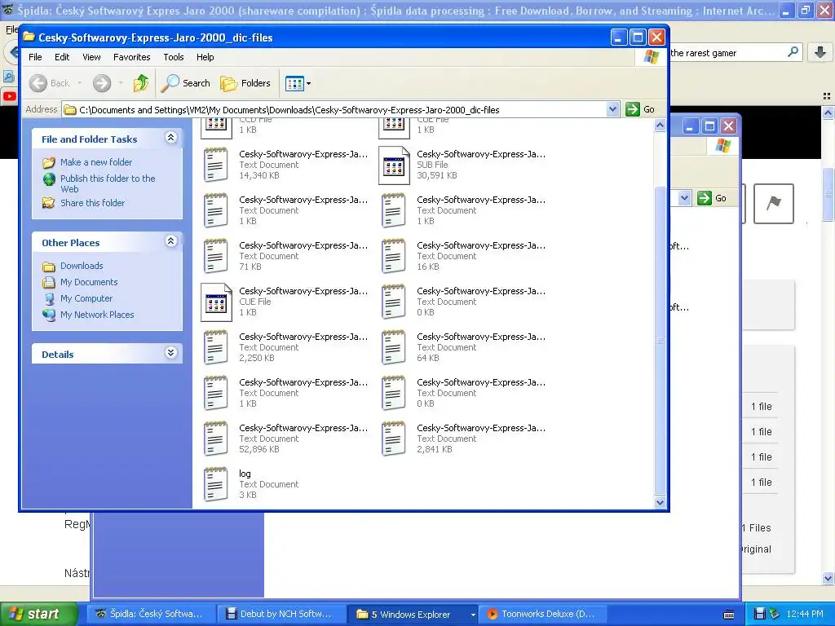Image resolution: width=835 pixels, height=626 pixels.
Task: Open the Forward history dropdown arrow
Action: (x=121, y=83)
